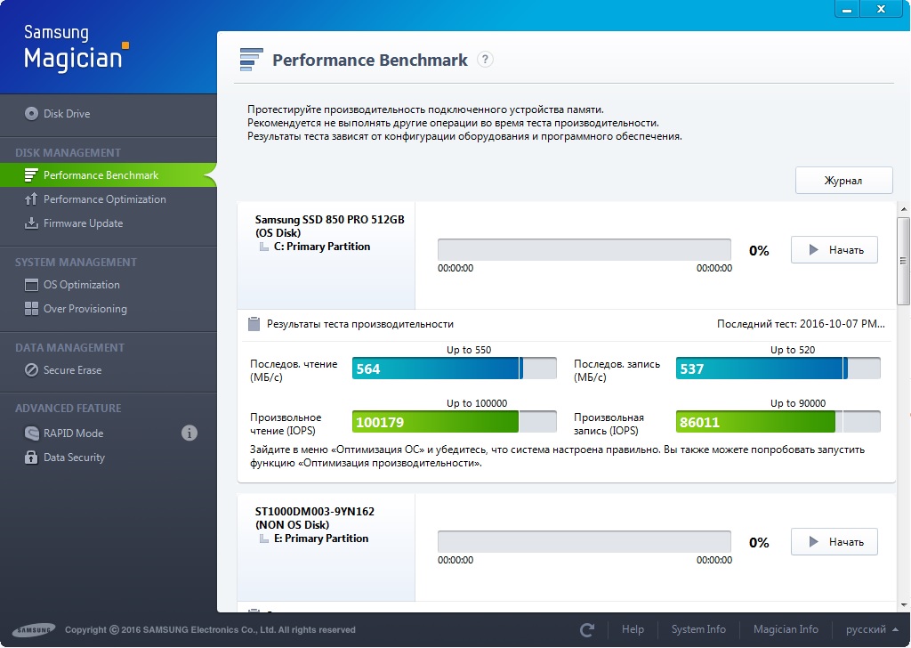Image resolution: width=911 pixels, height=648 pixels.
Task: Click the Samsung SSD benchmark progress bar
Action: click(584, 250)
